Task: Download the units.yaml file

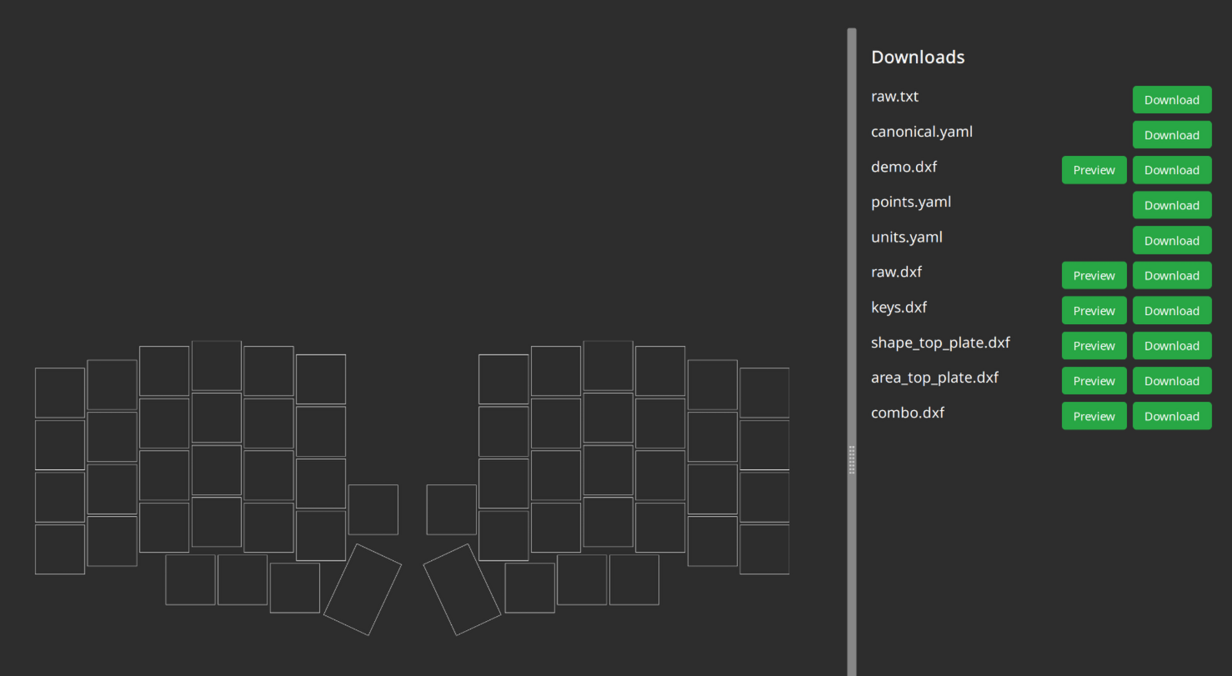Action: (1171, 240)
